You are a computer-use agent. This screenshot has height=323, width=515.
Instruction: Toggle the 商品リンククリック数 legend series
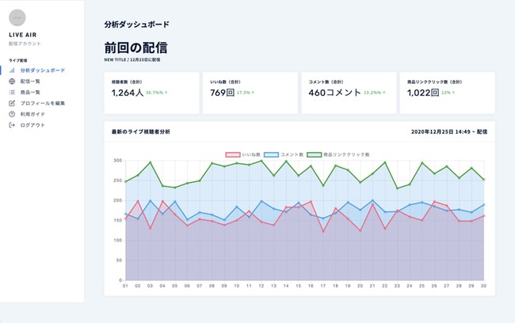[x=338, y=154]
